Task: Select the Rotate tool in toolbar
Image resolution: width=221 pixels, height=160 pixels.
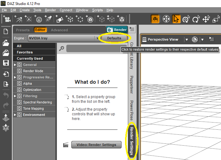Action: click(x=196, y=19)
